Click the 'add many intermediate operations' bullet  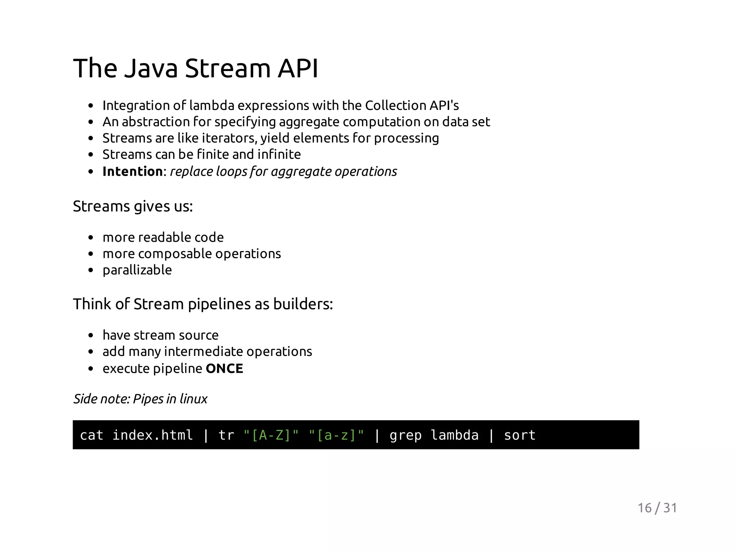(x=207, y=351)
